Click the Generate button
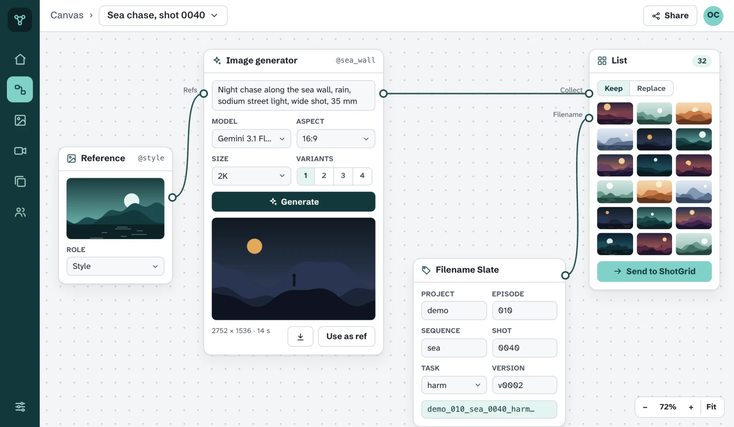The image size is (734, 427). coord(294,202)
